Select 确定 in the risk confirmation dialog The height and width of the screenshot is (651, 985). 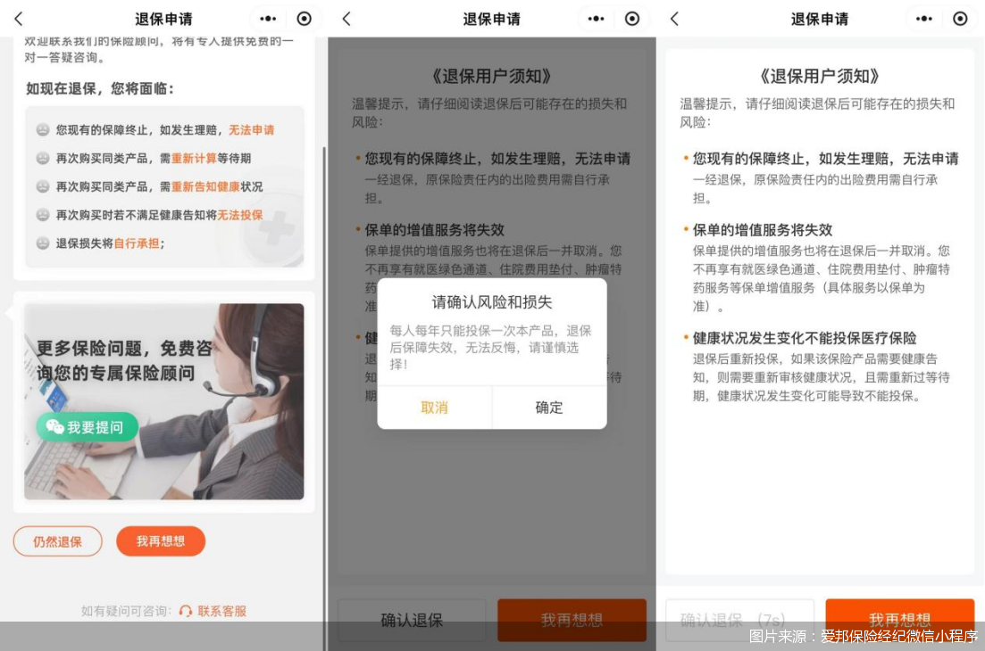click(549, 408)
